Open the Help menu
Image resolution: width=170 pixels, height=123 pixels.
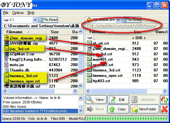click(31, 13)
